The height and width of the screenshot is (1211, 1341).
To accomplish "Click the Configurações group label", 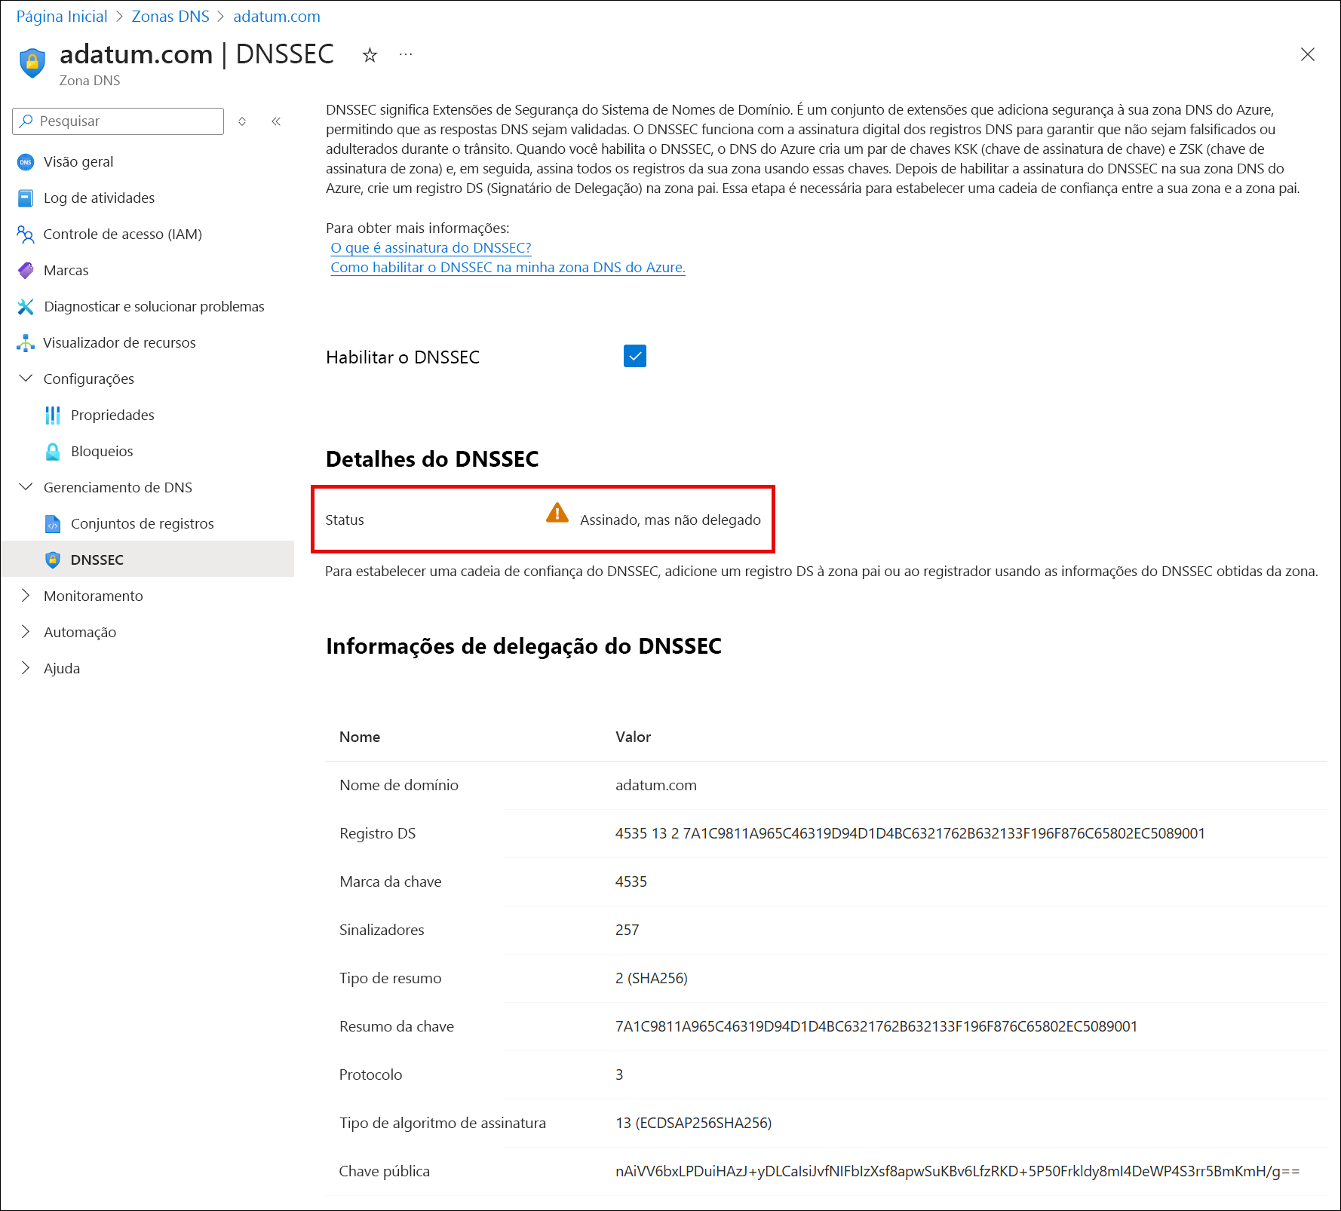I will (89, 379).
